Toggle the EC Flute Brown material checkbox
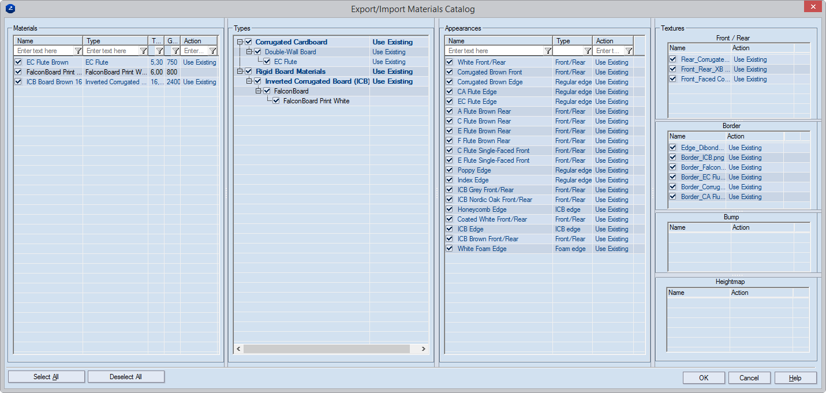 (x=18, y=62)
